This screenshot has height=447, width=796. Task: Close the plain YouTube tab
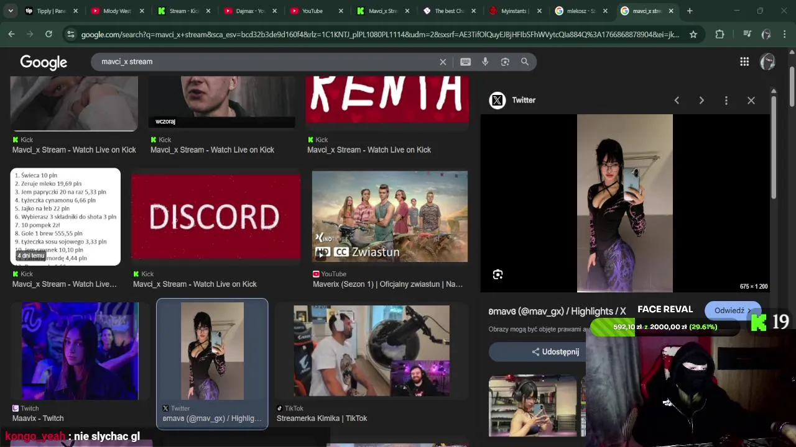(341, 11)
